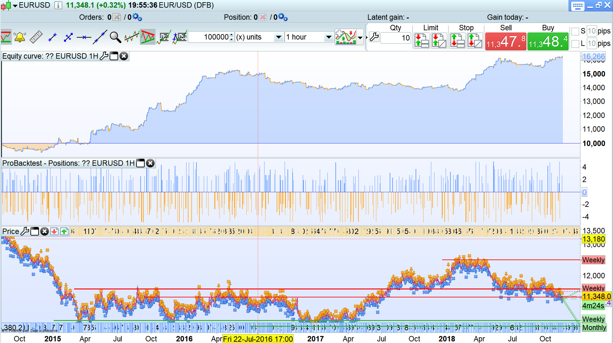This screenshot has width=613, height=343.
Task: Select the segment drawing tool
Action: pyautogui.click(x=52, y=37)
